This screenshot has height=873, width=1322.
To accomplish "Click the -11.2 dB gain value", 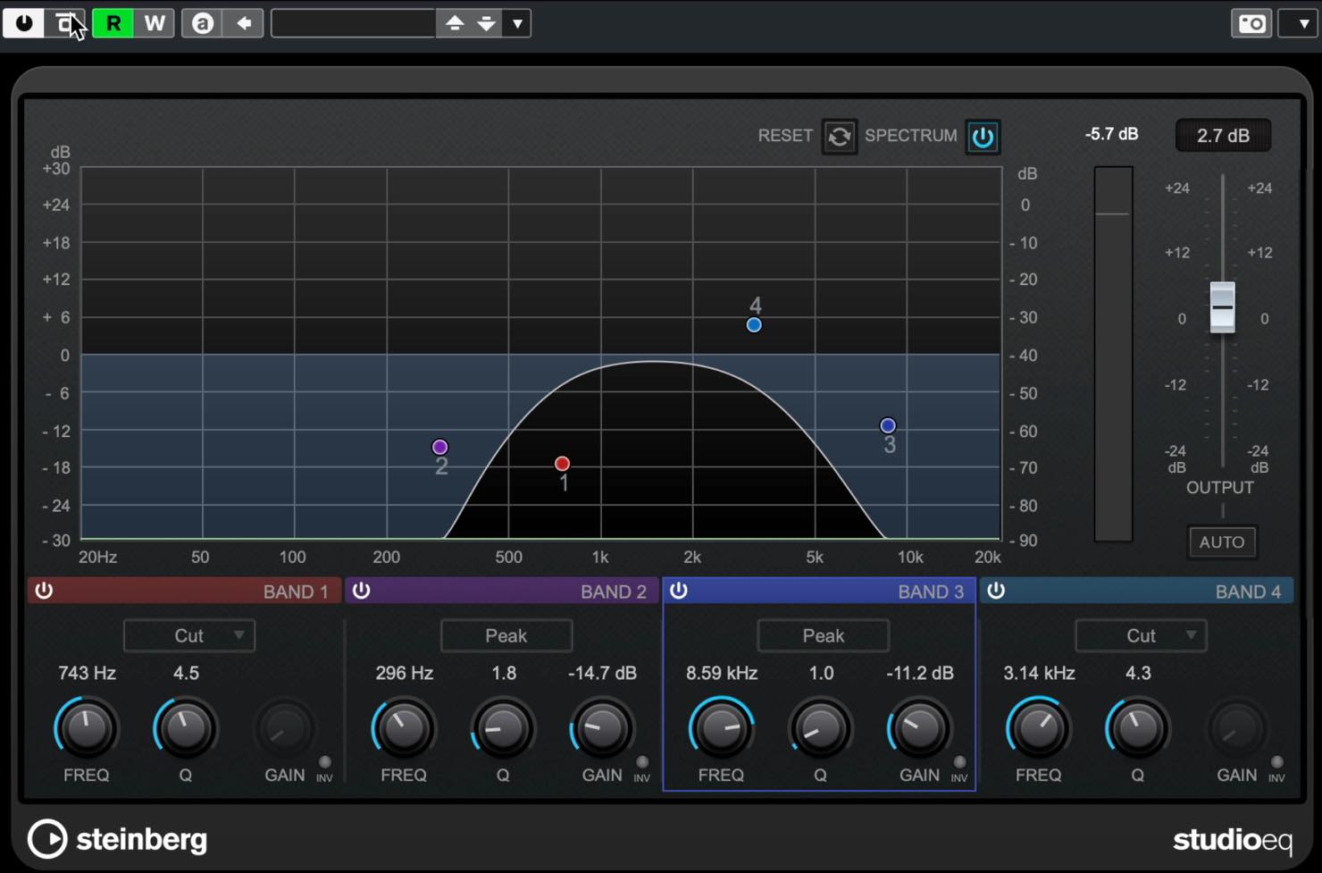I will click(x=919, y=673).
